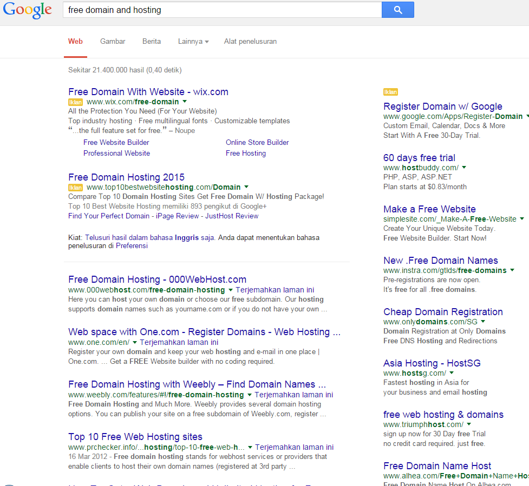Switch to the Berita tab
Image resolution: width=529 pixels, height=486 pixels.
click(x=152, y=42)
